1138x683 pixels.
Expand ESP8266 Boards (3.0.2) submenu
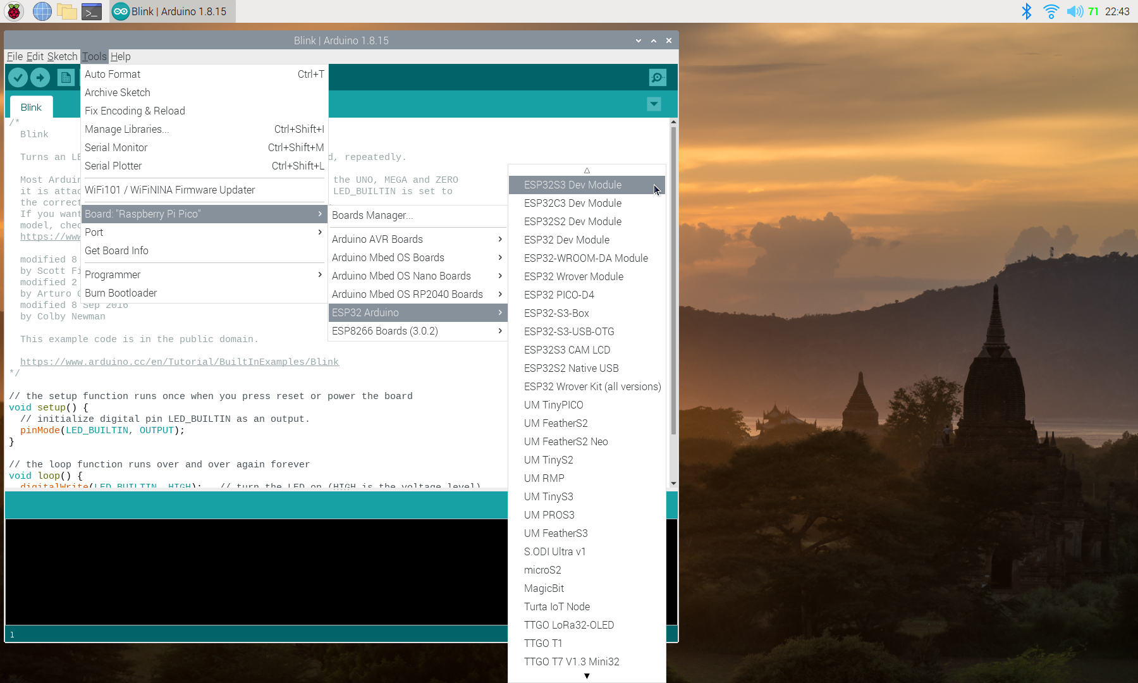tap(418, 331)
